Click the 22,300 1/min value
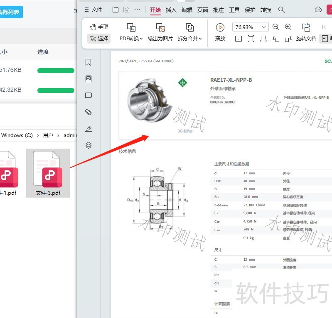Image resolution: width=332 pixels, height=318 pixels. click(x=254, y=205)
